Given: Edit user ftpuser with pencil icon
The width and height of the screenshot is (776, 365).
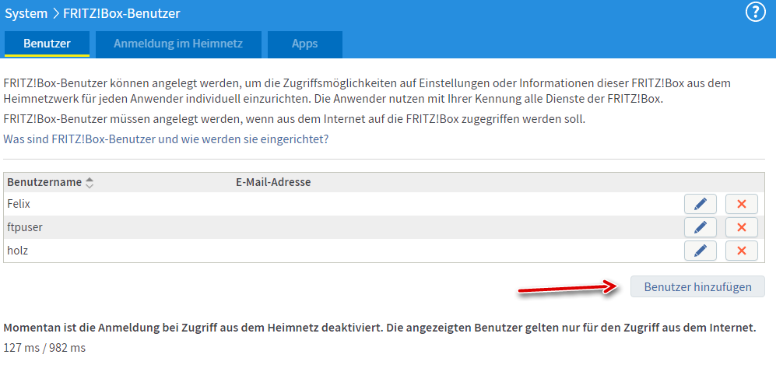Looking at the screenshot, I should [701, 227].
